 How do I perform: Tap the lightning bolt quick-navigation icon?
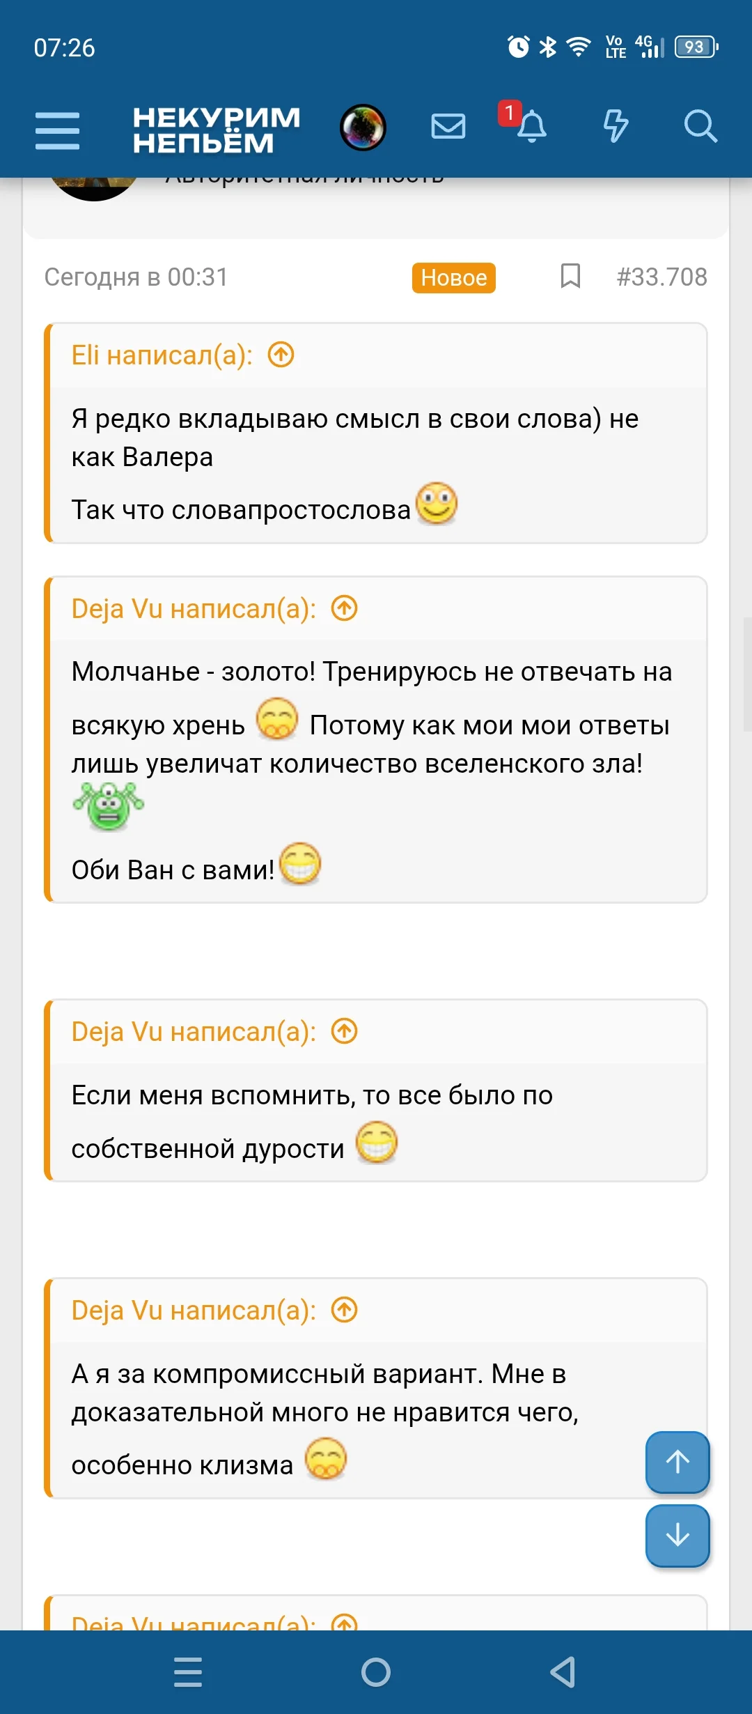(616, 126)
